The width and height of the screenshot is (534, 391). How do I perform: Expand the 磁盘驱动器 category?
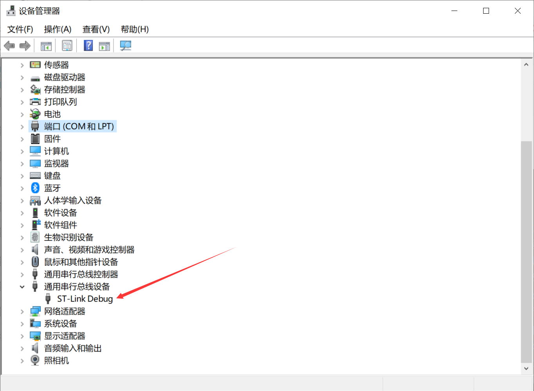tap(22, 77)
